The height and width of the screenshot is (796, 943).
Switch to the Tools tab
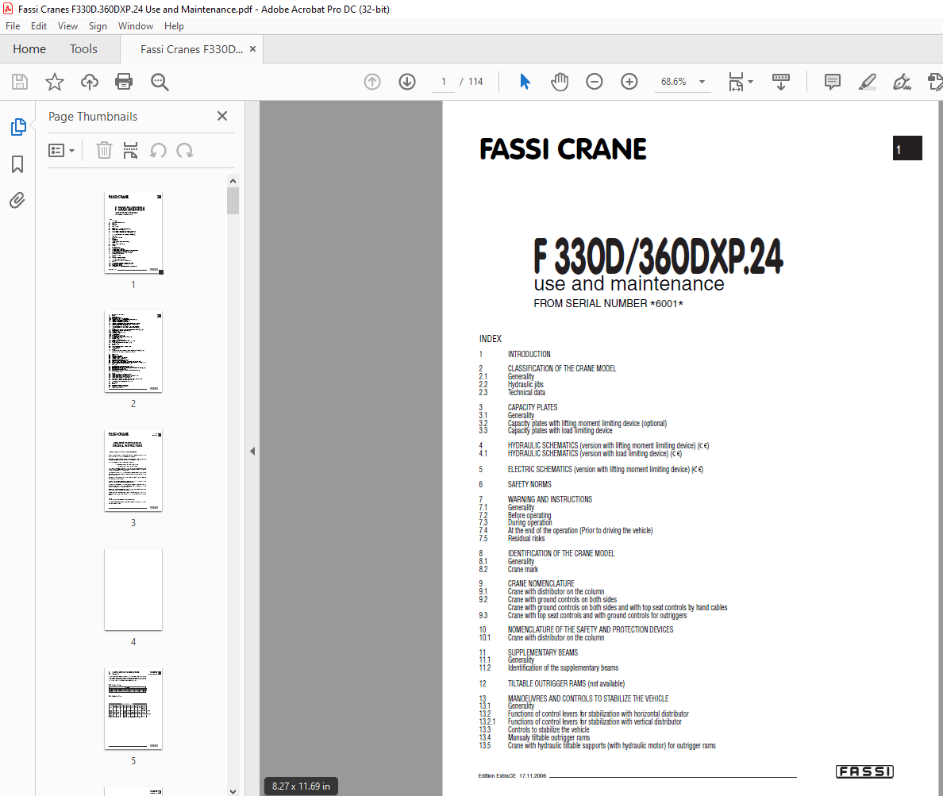tap(83, 48)
